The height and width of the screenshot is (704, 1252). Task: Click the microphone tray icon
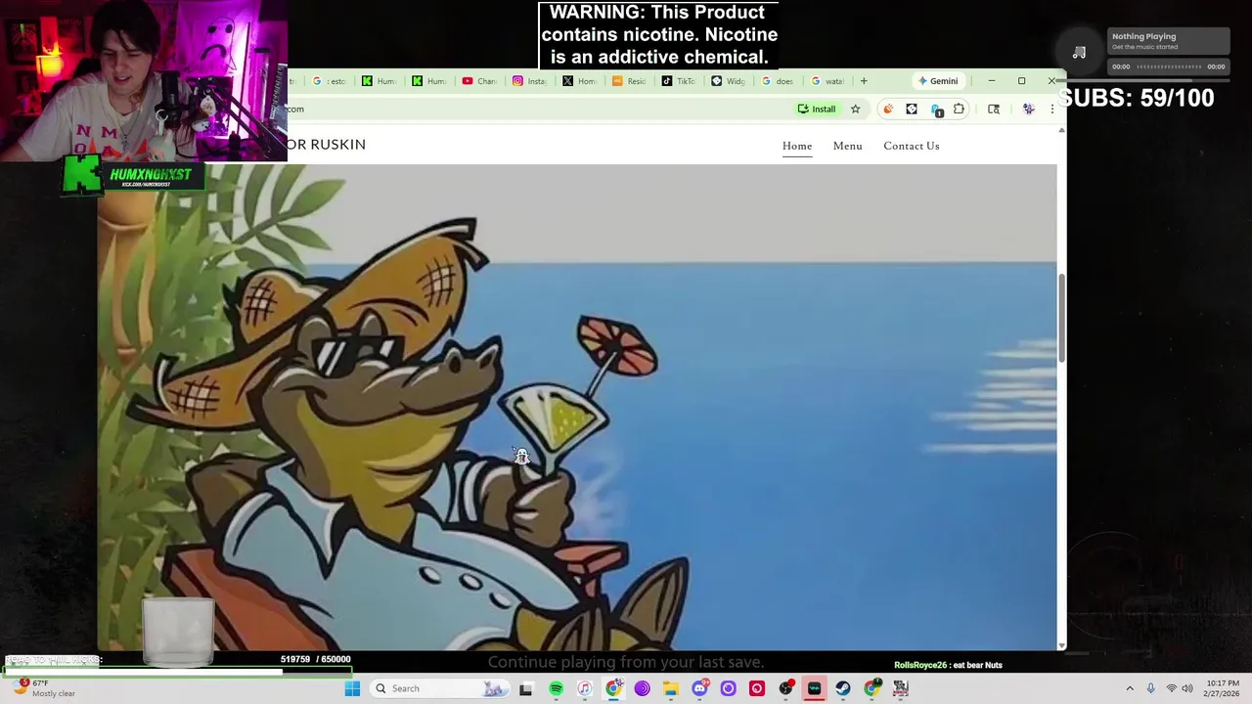1150,688
